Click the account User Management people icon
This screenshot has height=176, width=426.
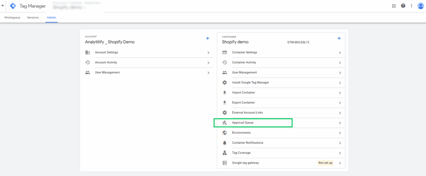click(x=87, y=73)
